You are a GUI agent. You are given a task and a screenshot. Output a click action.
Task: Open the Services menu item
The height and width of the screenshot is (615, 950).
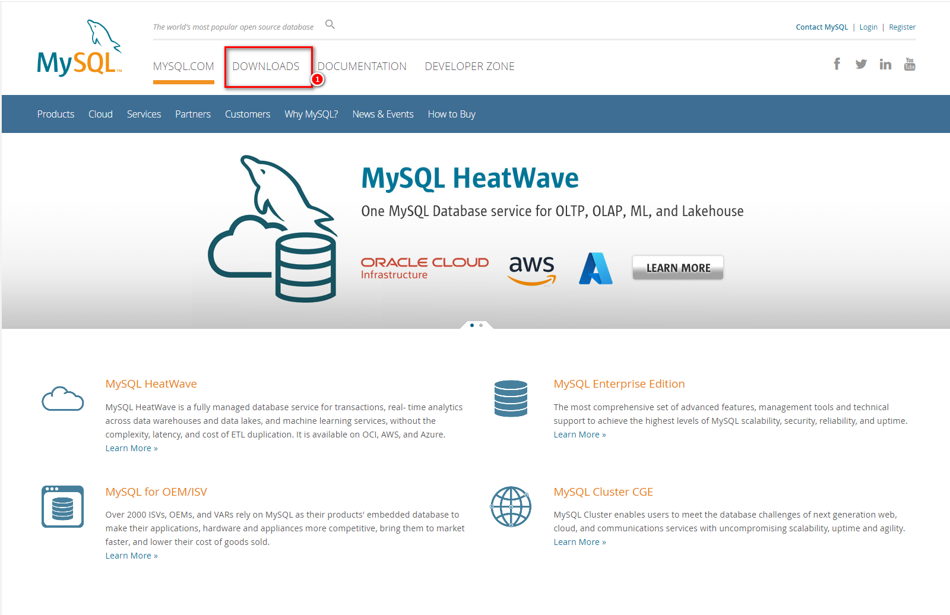point(144,114)
